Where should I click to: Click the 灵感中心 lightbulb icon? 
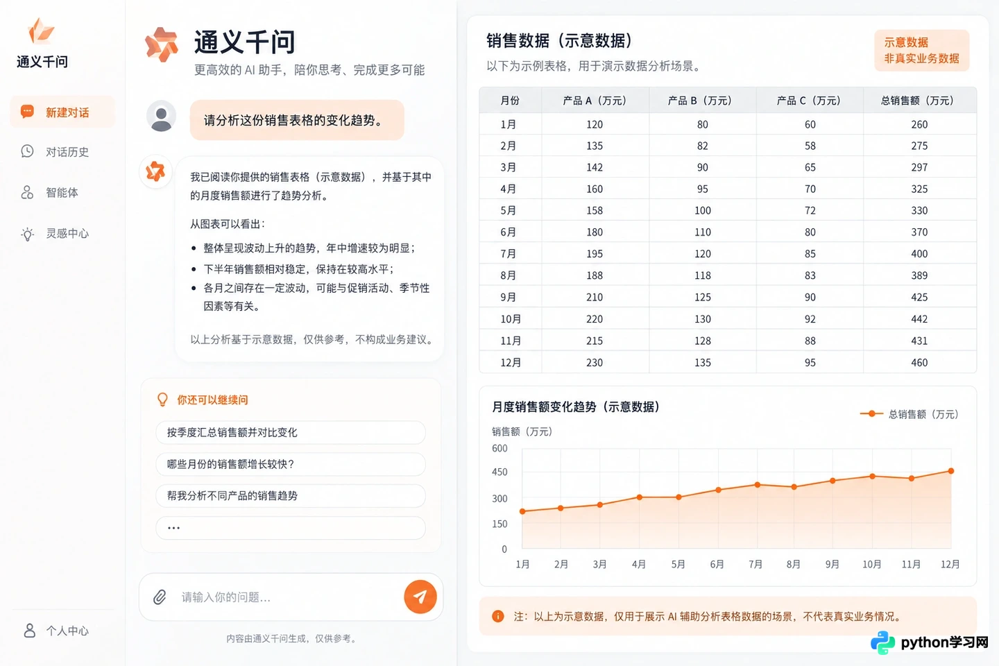click(x=27, y=234)
